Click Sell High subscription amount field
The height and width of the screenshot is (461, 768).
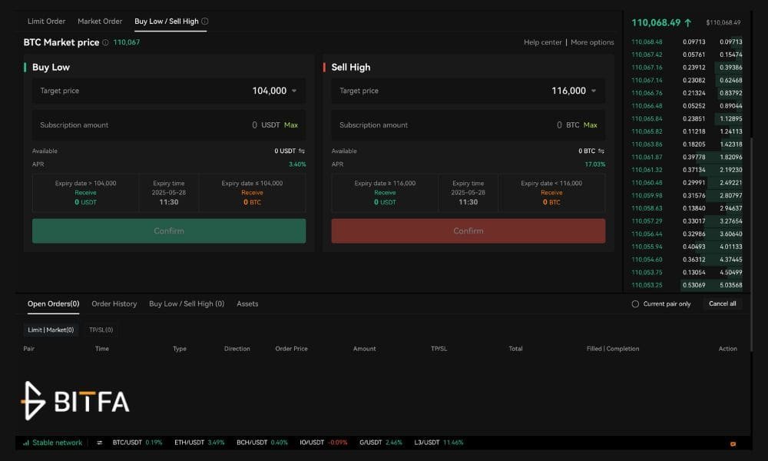tap(468, 125)
